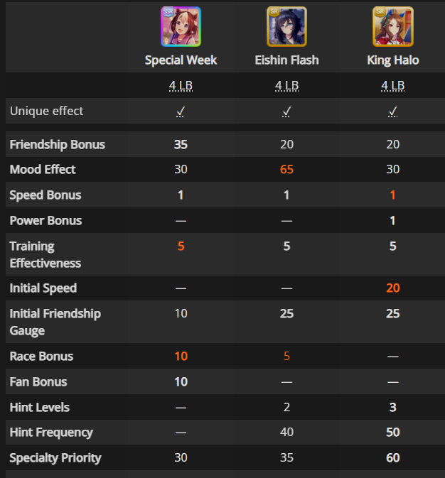Click King Halo's orange Initial Speed 20

point(393,288)
